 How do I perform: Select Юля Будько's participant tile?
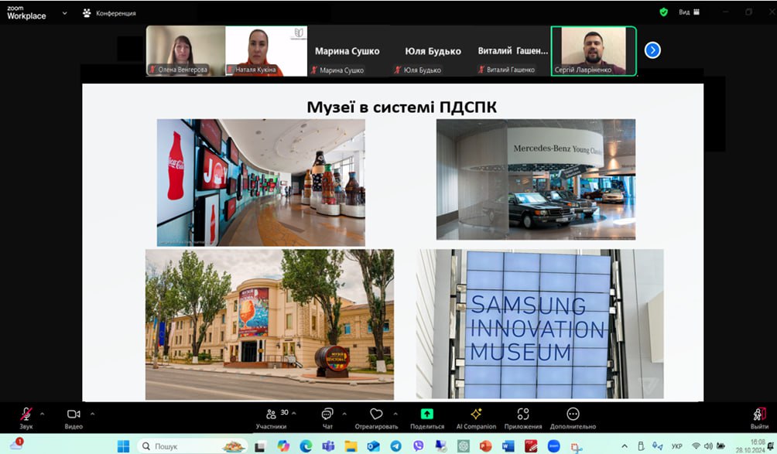pos(433,51)
